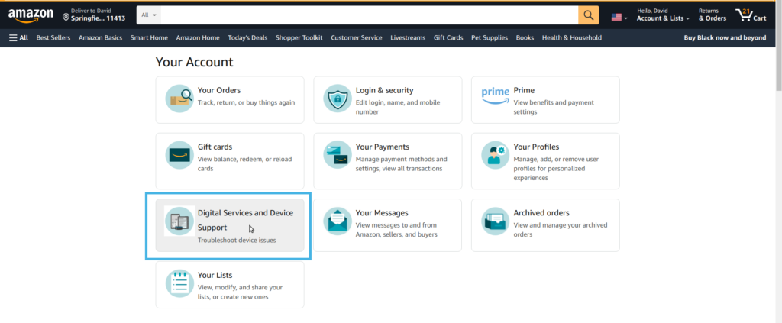
Task: Click the Your Lists notepad icon
Action: coord(179,283)
